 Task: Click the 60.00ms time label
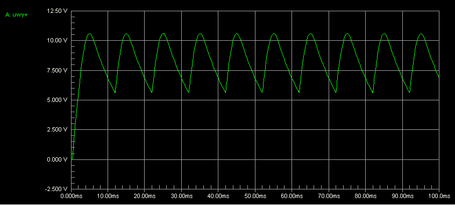tap(292, 196)
